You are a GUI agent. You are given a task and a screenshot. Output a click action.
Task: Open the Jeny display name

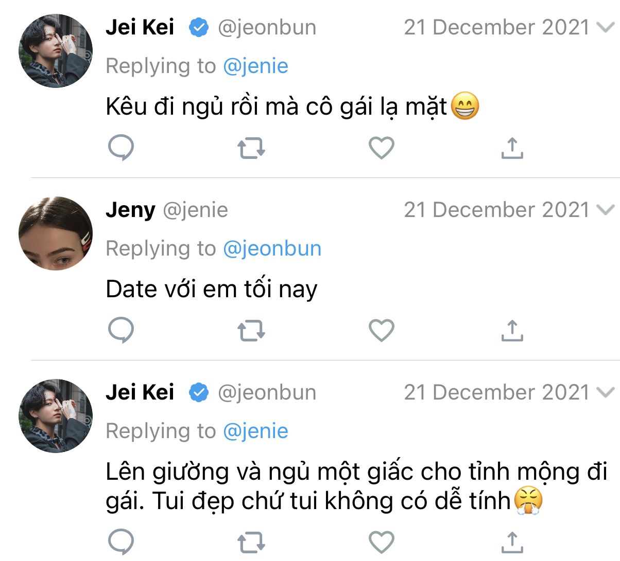(x=130, y=210)
